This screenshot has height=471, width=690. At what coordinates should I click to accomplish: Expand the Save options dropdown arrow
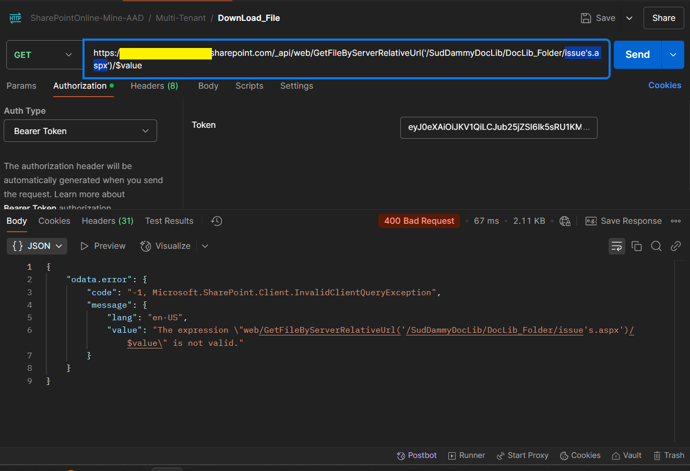(x=629, y=18)
